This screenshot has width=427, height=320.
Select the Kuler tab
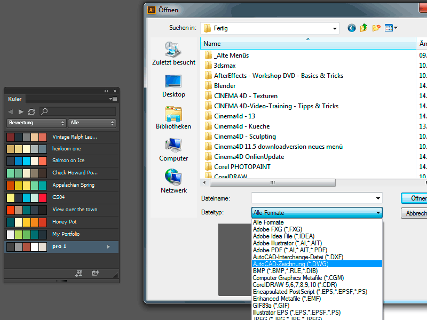[x=15, y=99]
